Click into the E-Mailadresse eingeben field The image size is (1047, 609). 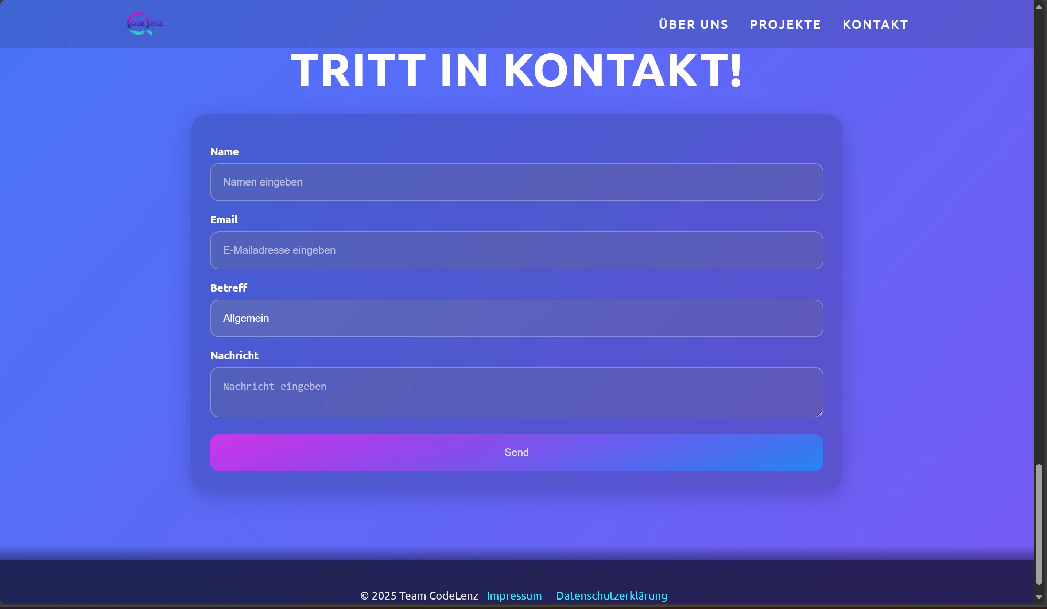coord(516,250)
